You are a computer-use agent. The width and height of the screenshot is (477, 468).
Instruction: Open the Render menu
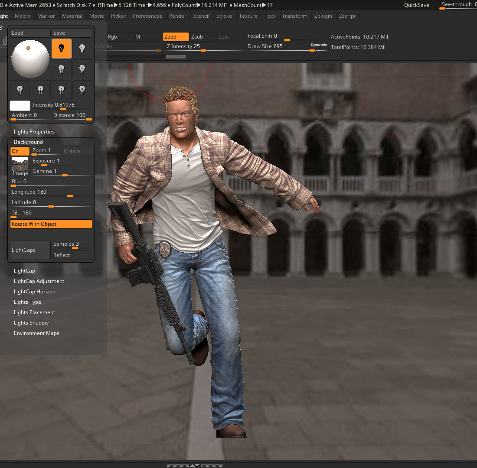point(178,16)
